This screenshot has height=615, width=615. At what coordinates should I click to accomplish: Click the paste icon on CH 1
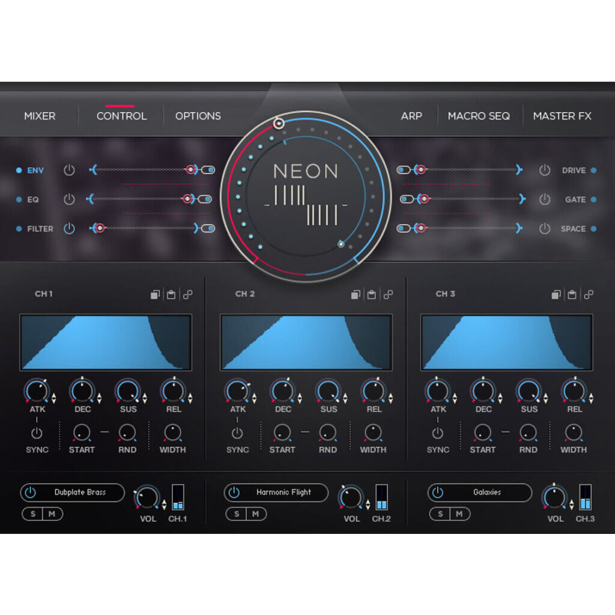coord(171,294)
